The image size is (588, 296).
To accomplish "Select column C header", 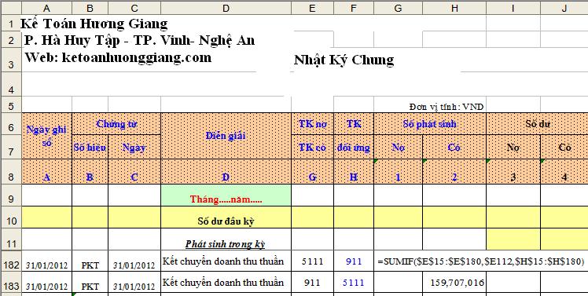I will (134, 8).
